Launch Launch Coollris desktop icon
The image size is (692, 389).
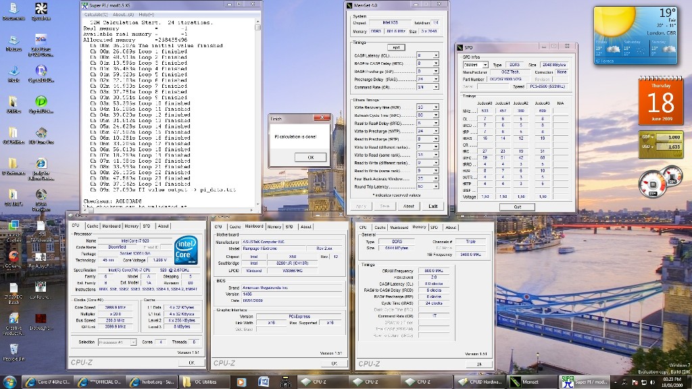point(14,231)
